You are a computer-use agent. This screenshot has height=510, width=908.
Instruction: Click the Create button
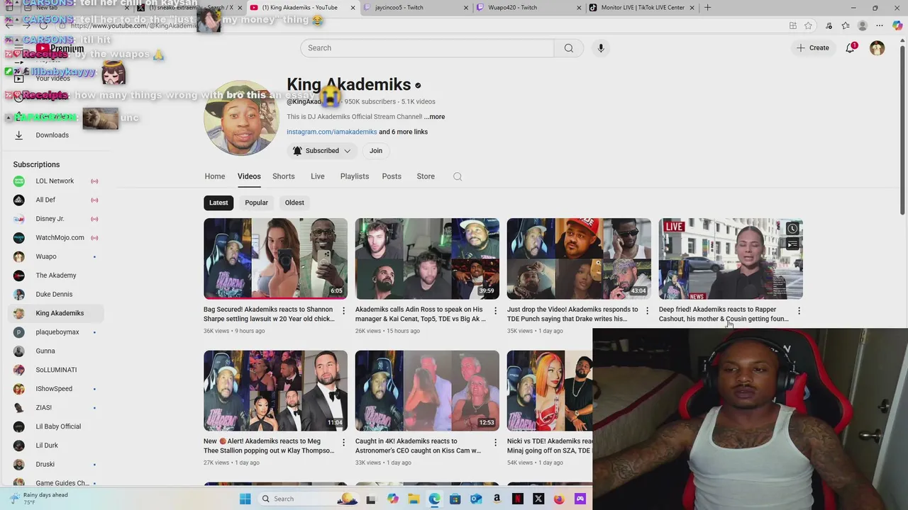coord(812,48)
